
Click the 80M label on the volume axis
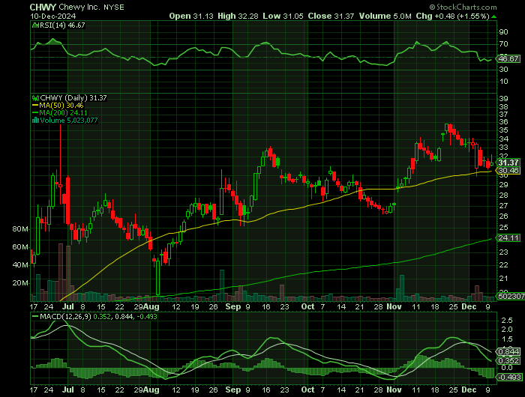tap(20, 229)
